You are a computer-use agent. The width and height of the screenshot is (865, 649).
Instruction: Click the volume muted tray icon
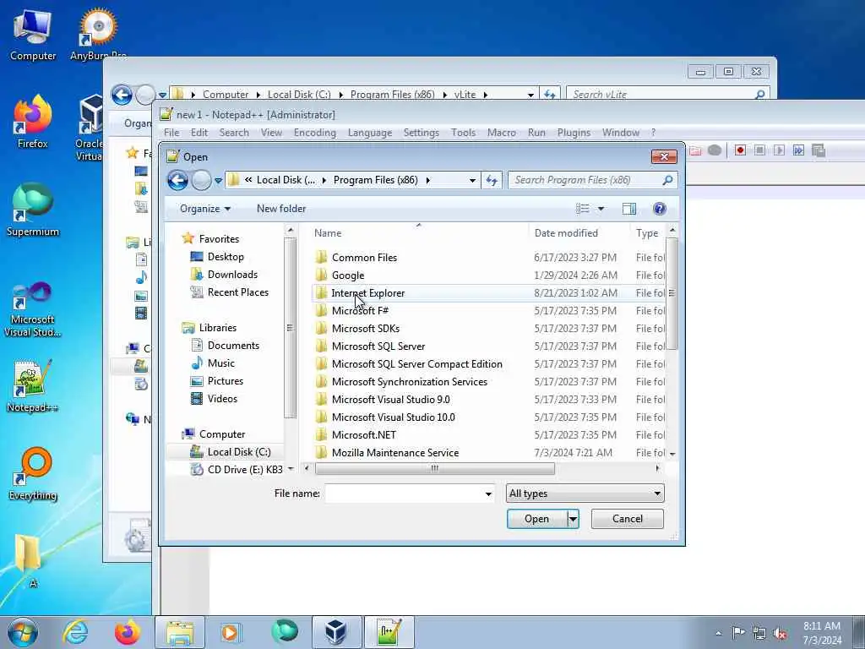(780, 633)
